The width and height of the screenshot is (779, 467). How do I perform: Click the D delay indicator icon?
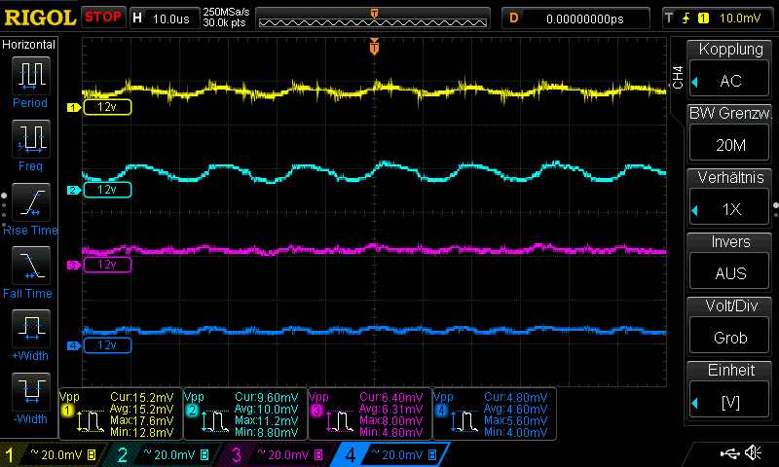(514, 18)
